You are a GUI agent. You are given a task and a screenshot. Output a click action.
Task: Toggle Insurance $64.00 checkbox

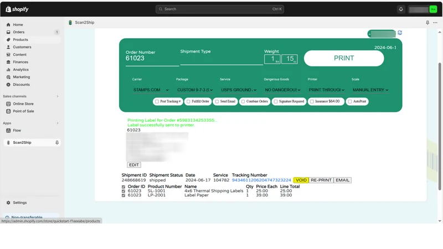tap(312, 102)
